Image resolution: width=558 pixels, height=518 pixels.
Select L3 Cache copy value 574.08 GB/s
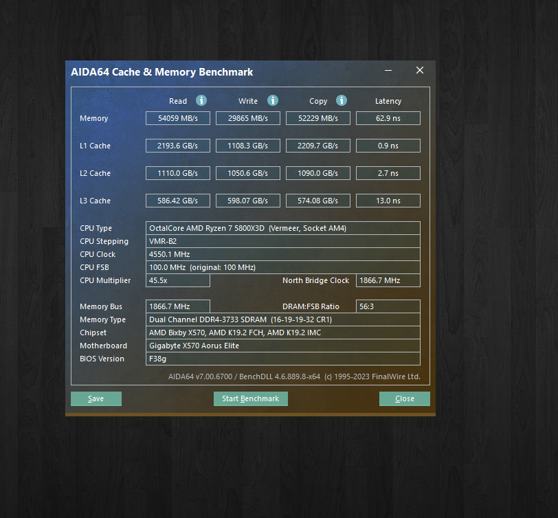coord(317,201)
